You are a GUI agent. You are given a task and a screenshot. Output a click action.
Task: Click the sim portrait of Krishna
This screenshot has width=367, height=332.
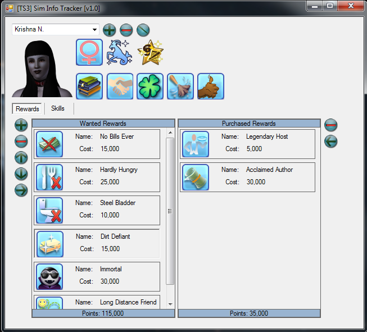click(x=42, y=69)
